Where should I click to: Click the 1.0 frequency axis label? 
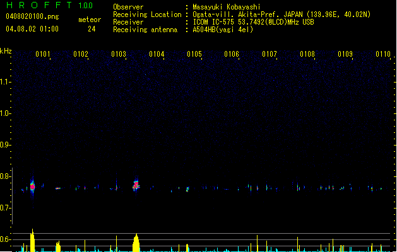pos(6,113)
